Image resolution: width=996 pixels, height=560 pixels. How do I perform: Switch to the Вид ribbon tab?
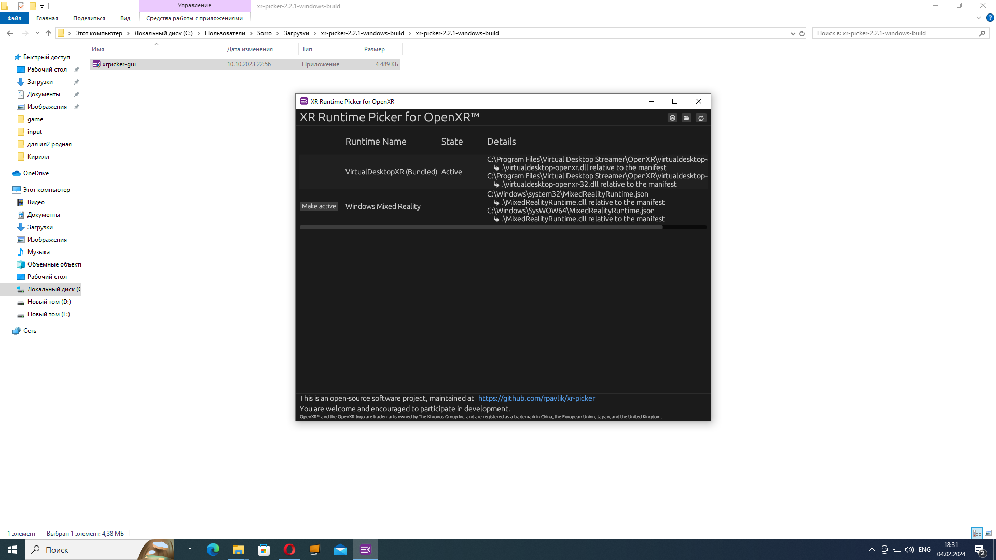click(x=125, y=18)
